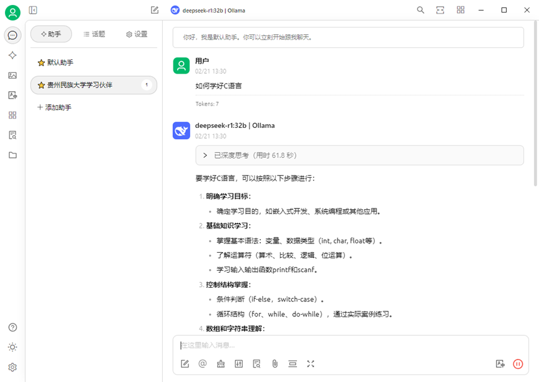The image size is (539, 382).
Task: Stop generation with the red pause button
Action: click(518, 363)
